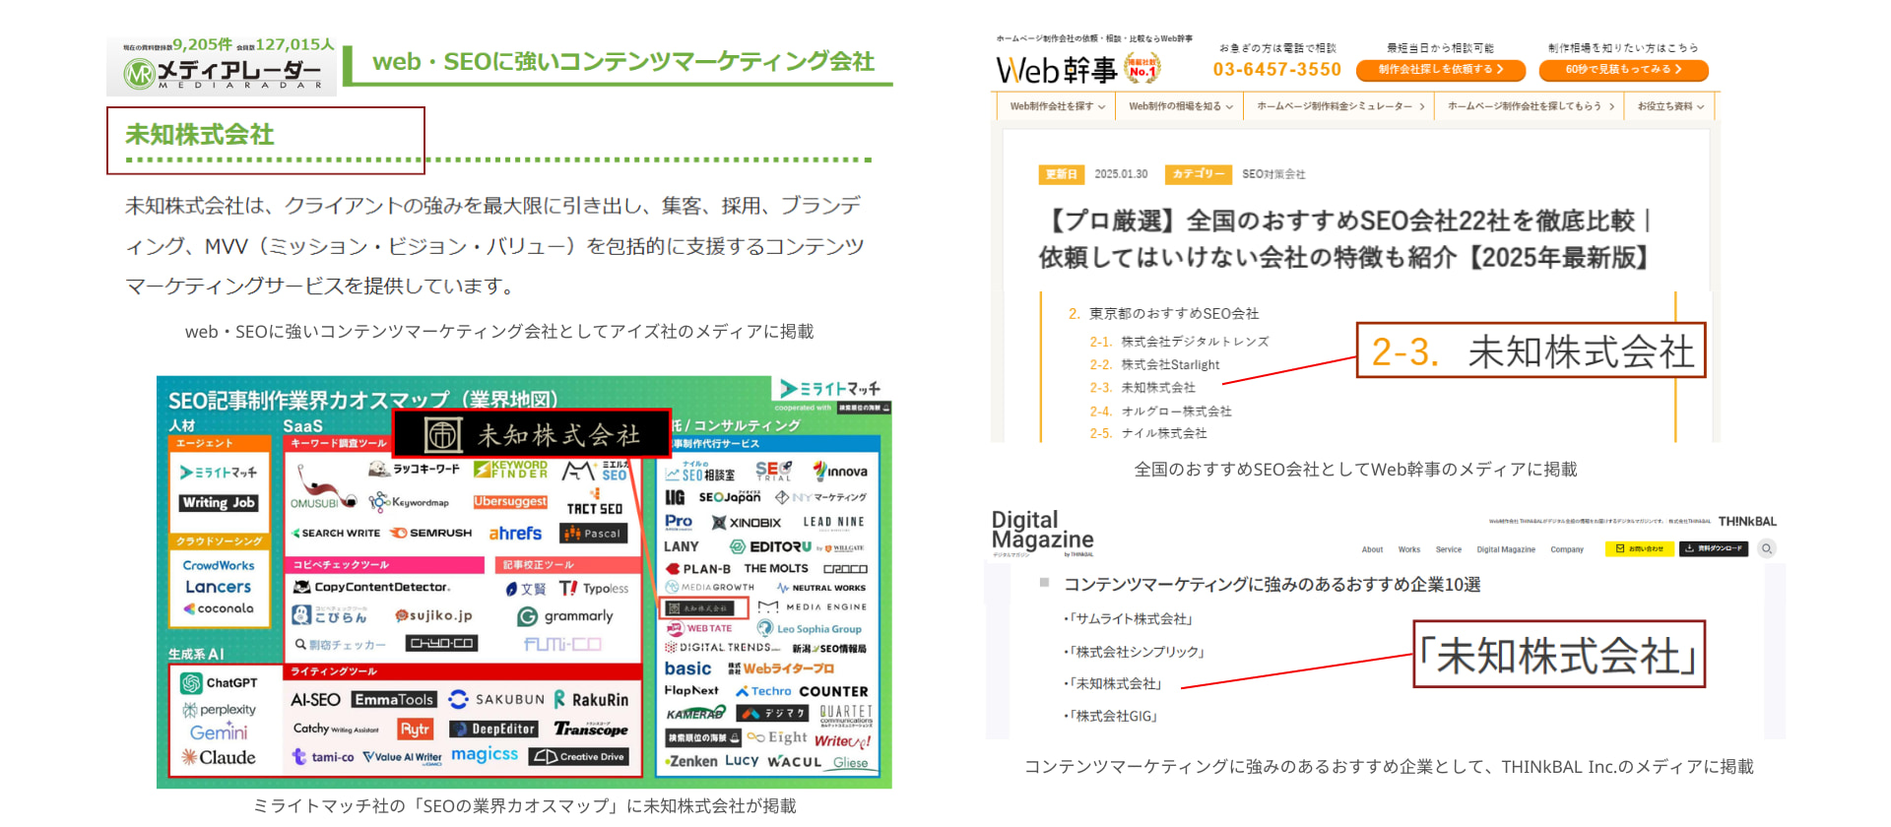Click the Digital Magazine logo
This screenshot has width=1891, height=827.
[x=1042, y=532]
